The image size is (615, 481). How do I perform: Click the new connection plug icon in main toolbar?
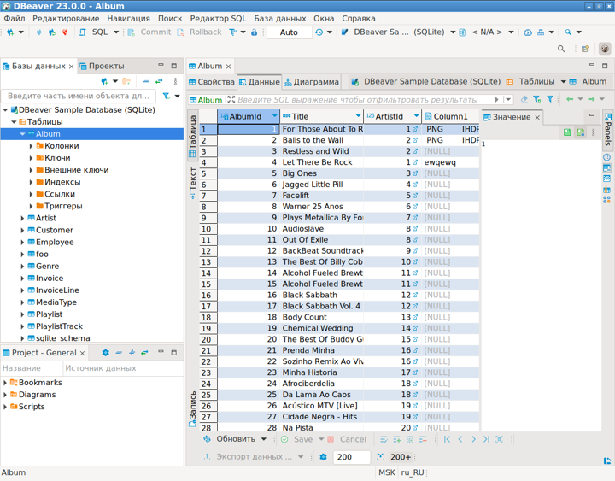point(10,32)
